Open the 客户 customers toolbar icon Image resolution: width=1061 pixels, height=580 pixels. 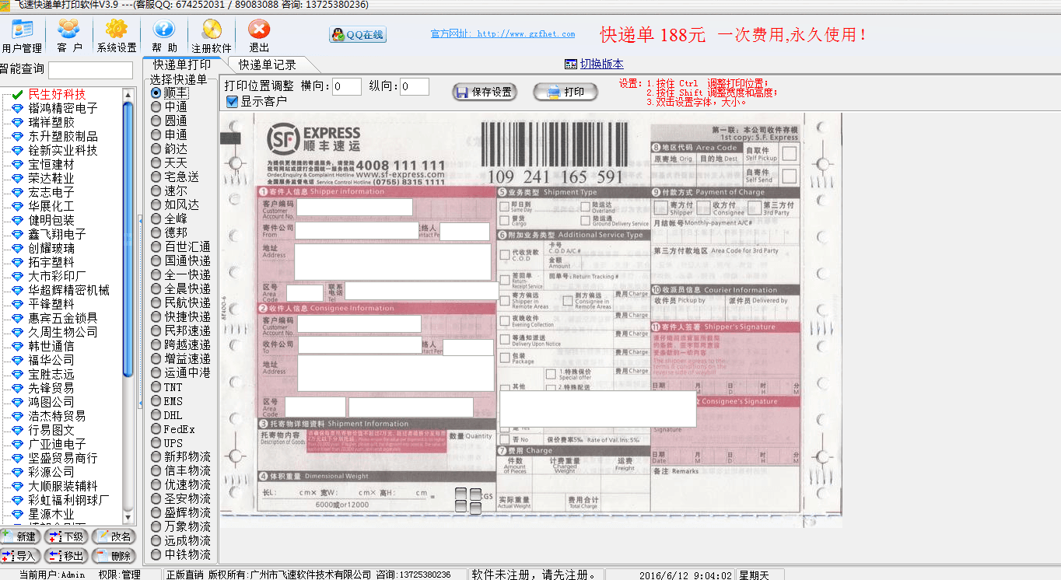pos(69,36)
